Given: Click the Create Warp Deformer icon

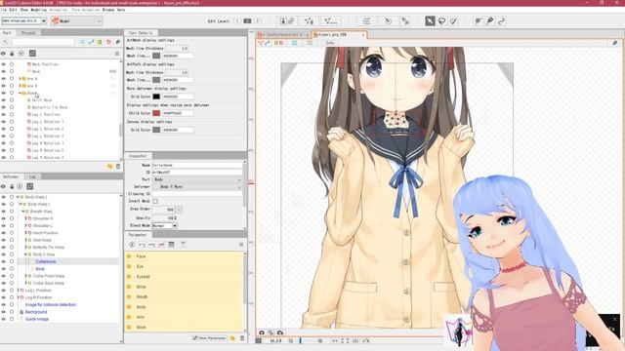Looking at the screenshot, I should point(366,20).
